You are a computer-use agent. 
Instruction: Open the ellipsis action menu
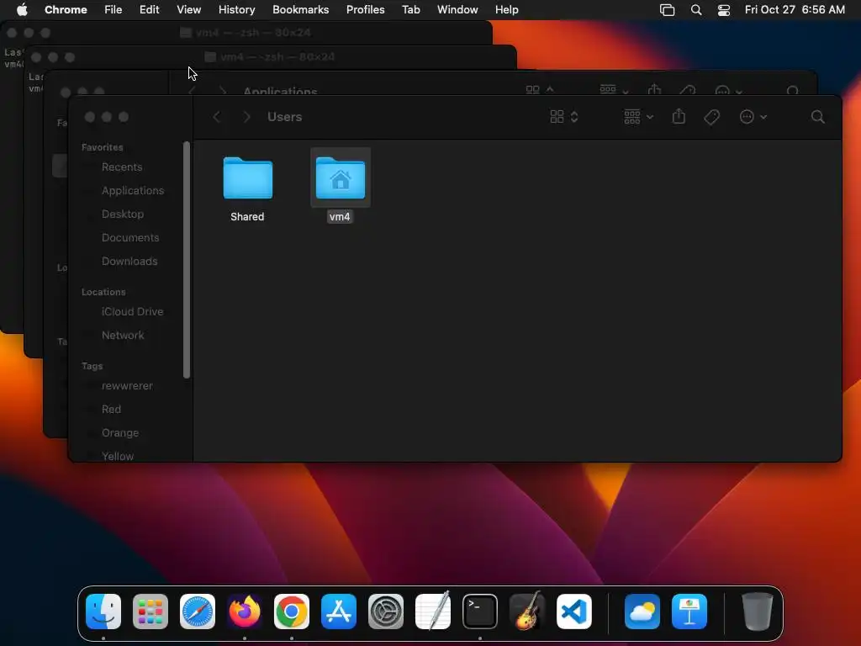(x=753, y=117)
